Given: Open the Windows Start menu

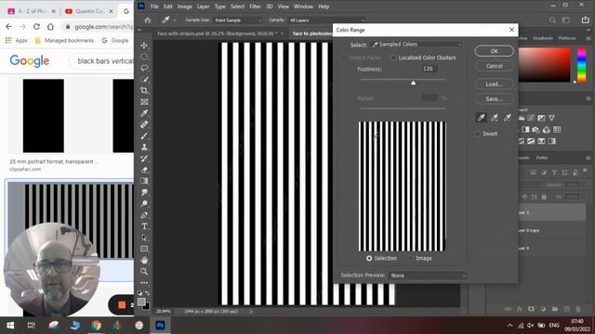Looking at the screenshot, I should pos(10,326).
